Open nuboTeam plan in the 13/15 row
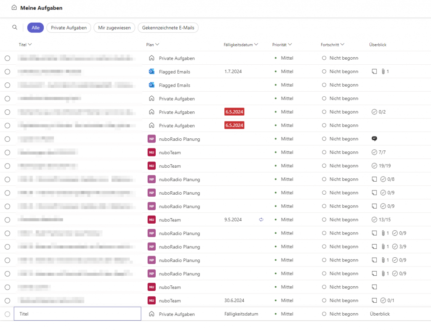Viewport: 431px width, 330px height. 170,220
